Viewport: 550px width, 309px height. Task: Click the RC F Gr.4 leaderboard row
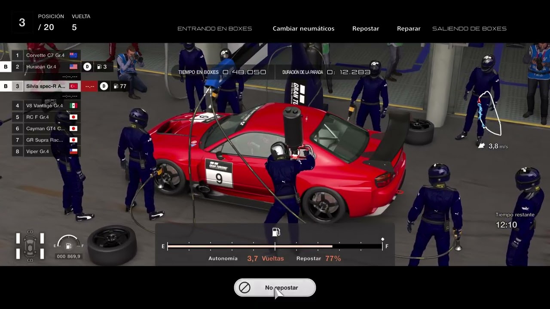46,117
